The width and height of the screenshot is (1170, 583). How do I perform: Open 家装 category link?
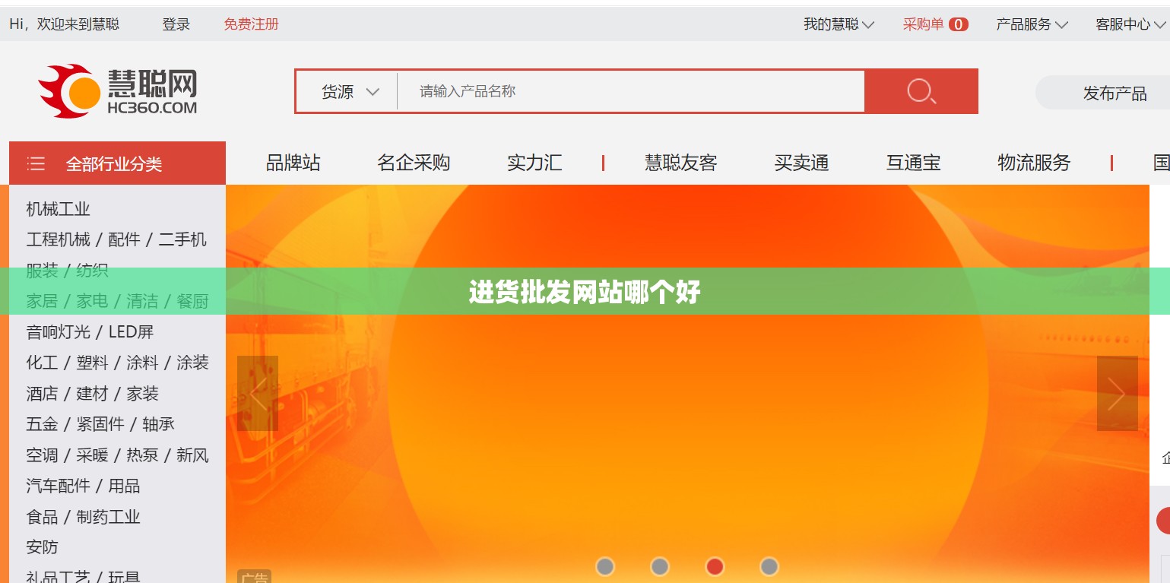click(142, 394)
